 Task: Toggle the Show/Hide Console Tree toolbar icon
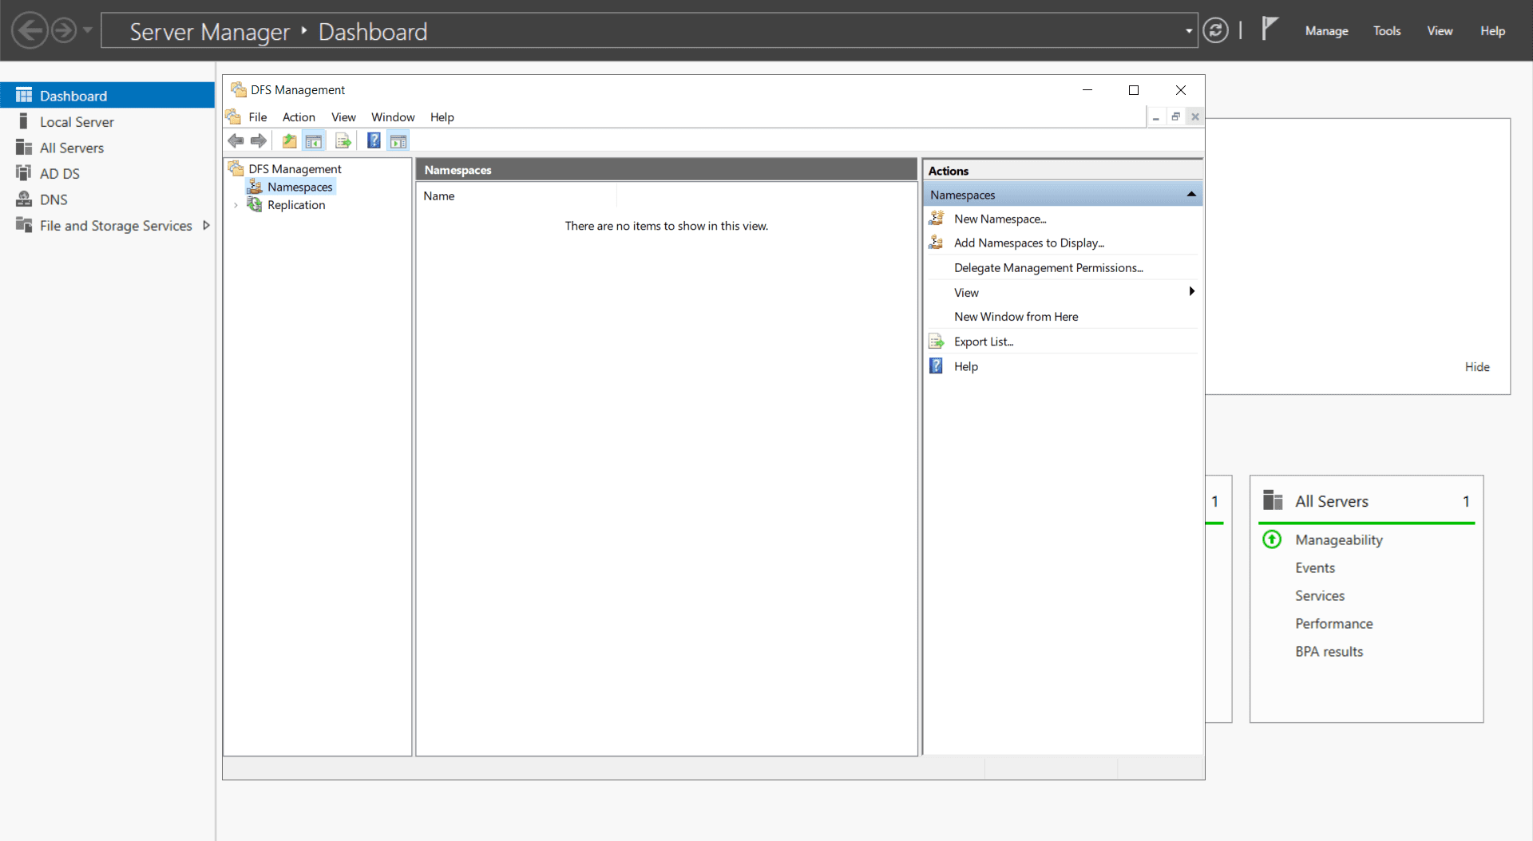point(314,141)
